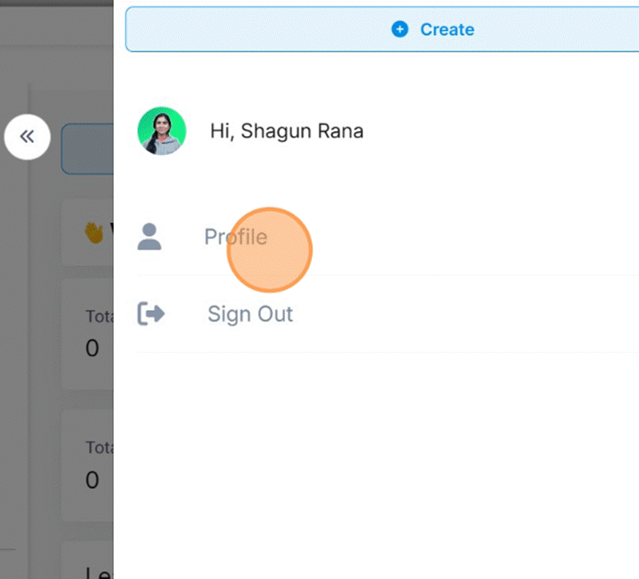Click the "Create" label text

click(x=447, y=30)
